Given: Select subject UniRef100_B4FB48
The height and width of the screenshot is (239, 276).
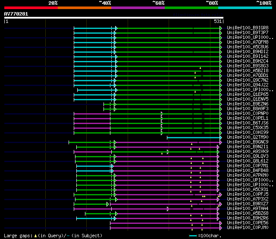Looking at the screenshot, I should coord(248,171).
